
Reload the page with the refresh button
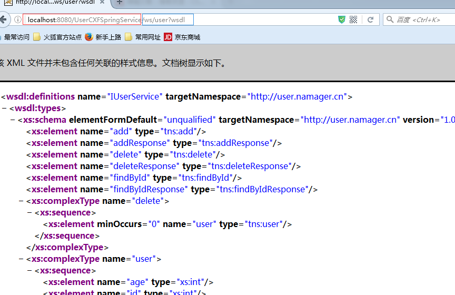coord(370,19)
